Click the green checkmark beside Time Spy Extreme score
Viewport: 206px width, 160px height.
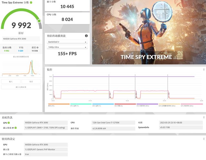[x=31, y=3]
